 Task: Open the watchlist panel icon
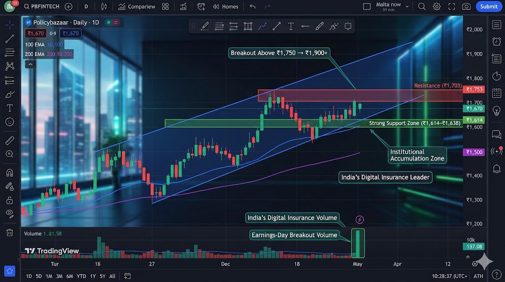click(496, 25)
